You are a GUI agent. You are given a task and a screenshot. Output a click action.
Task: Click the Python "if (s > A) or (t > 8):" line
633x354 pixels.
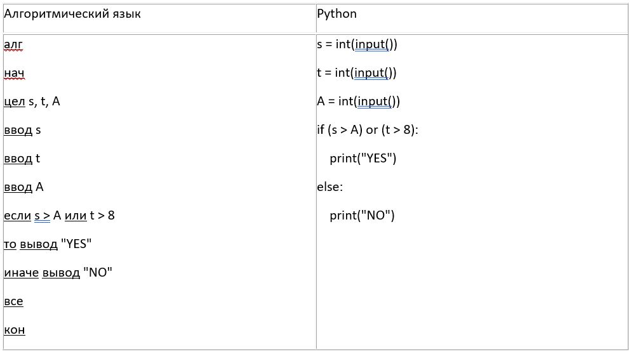(368, 130)
